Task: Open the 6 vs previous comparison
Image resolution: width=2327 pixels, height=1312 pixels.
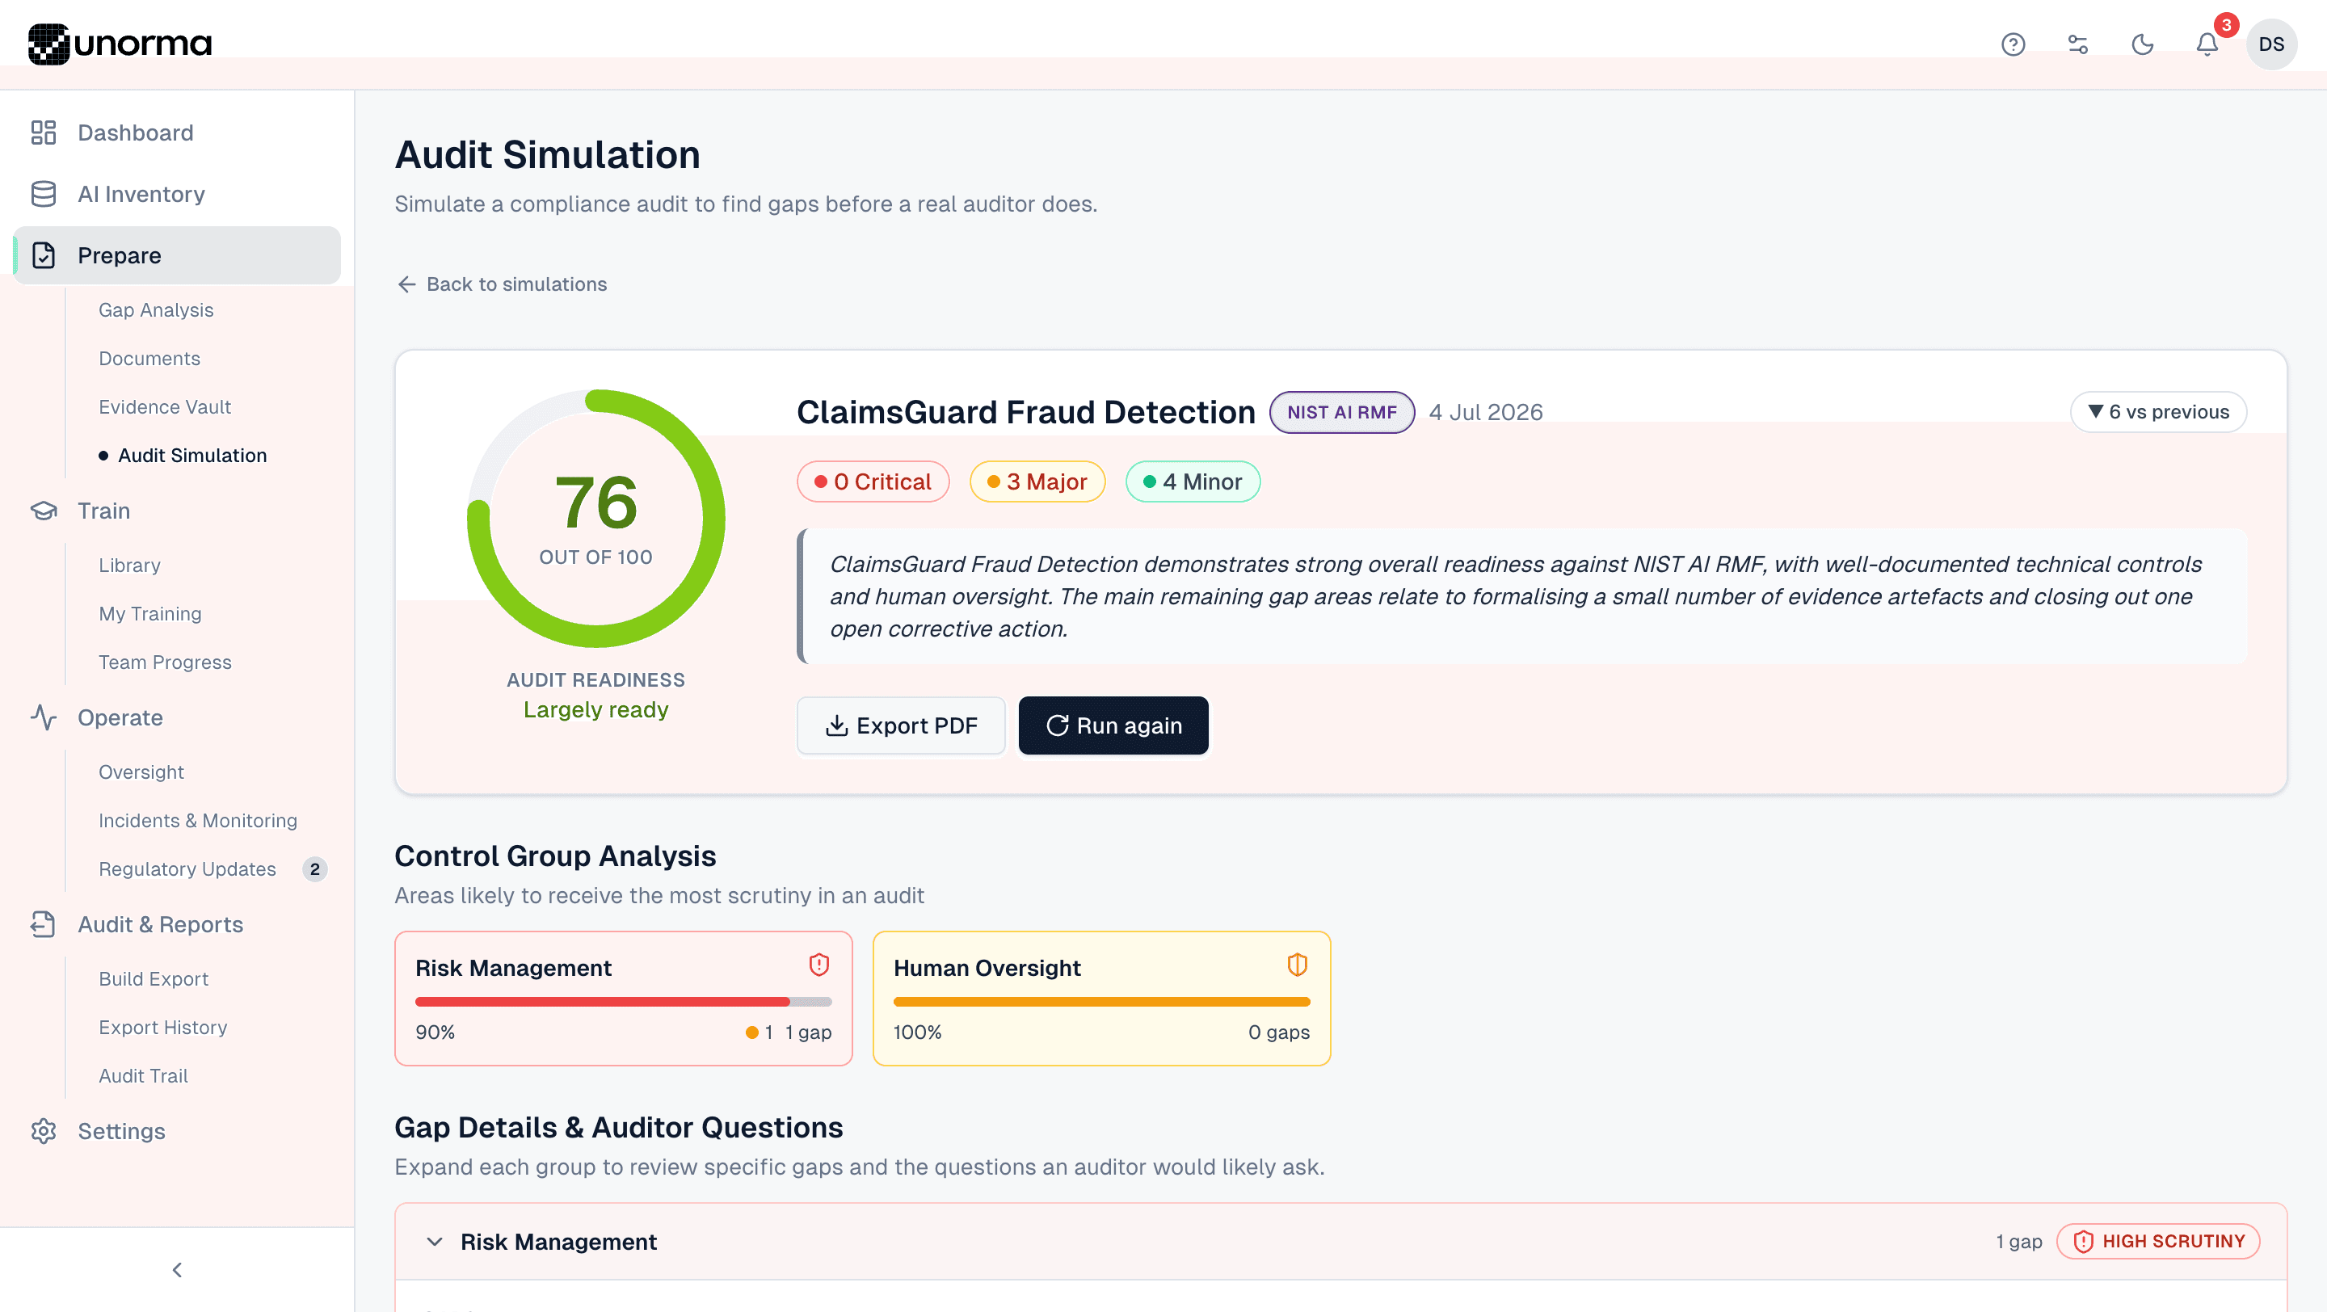Action: tap(2158, 412)
